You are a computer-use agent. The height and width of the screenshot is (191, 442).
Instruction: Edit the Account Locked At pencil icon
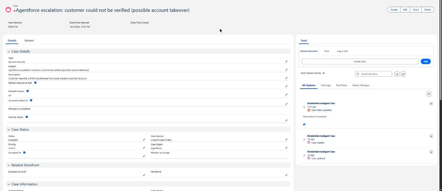tap(286, 104)
